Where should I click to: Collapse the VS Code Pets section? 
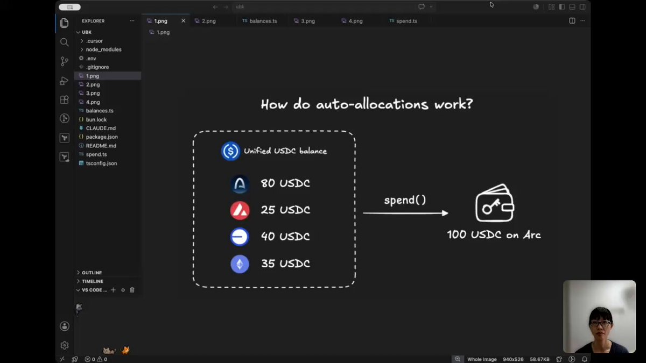click(92, 290)
